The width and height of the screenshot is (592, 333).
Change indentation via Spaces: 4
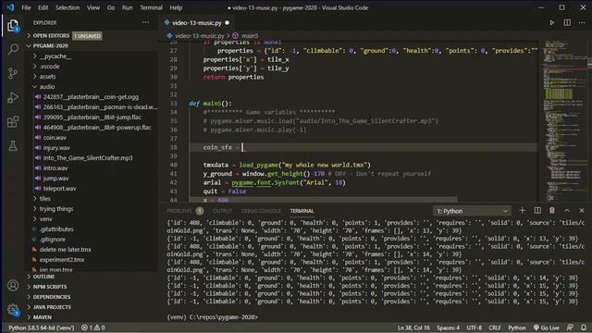[448, 327]
